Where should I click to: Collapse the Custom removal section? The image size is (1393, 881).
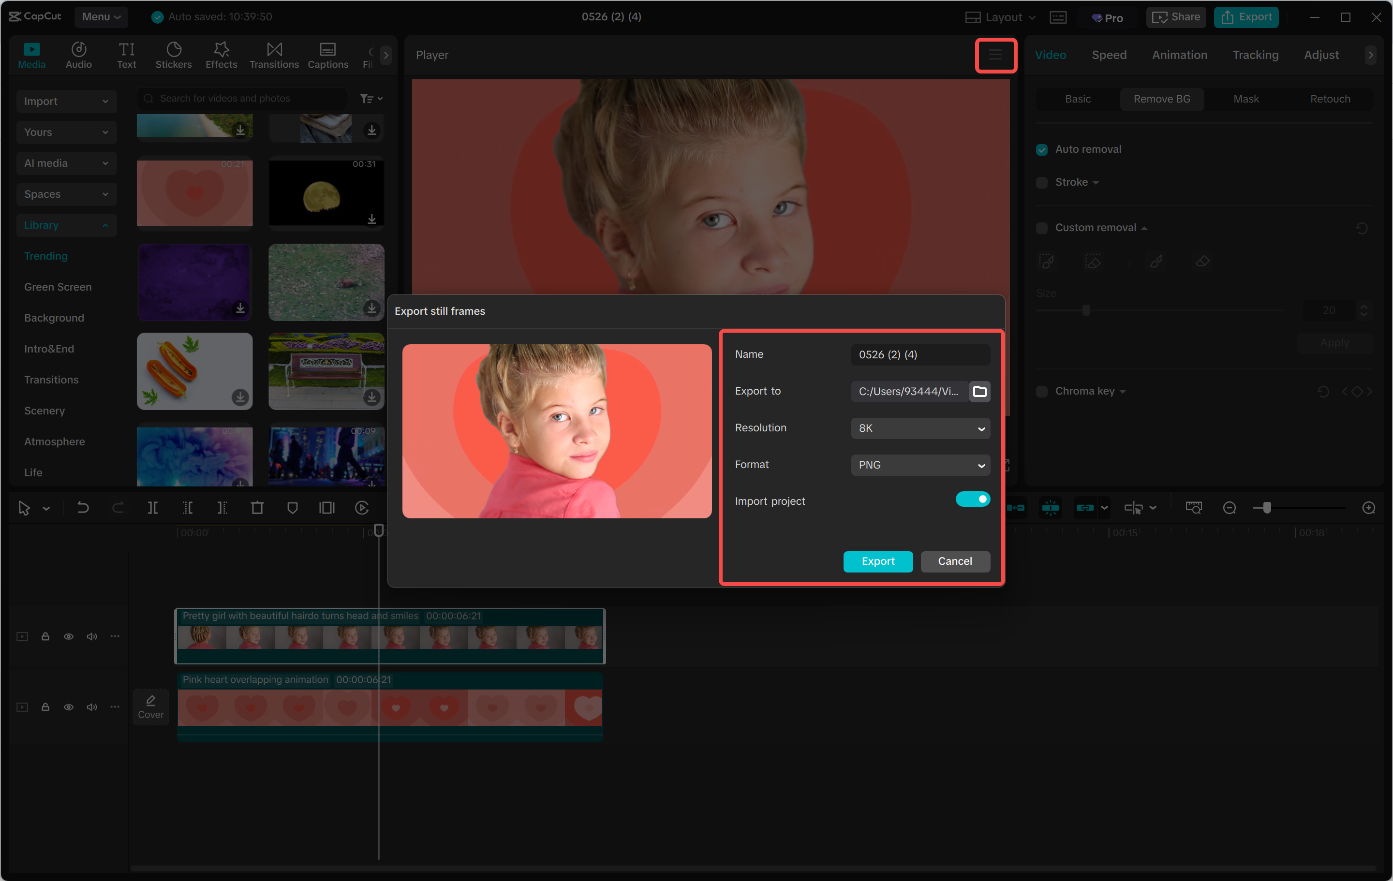1144,227
